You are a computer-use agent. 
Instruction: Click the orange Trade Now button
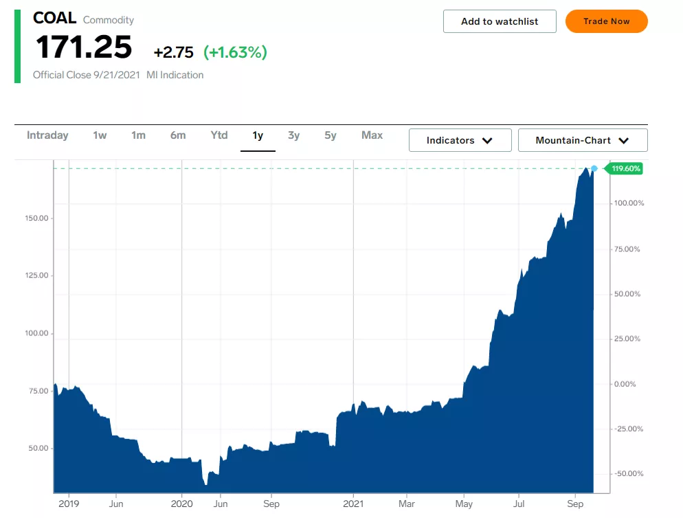tap(606, 21)
